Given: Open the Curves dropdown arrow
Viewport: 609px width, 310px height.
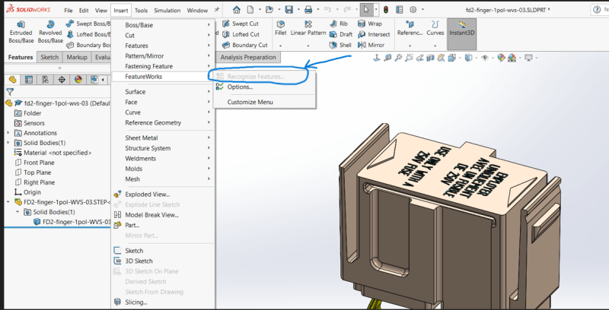Looking at the screenshot, I should pyautogui.click(x=435, y=46).
